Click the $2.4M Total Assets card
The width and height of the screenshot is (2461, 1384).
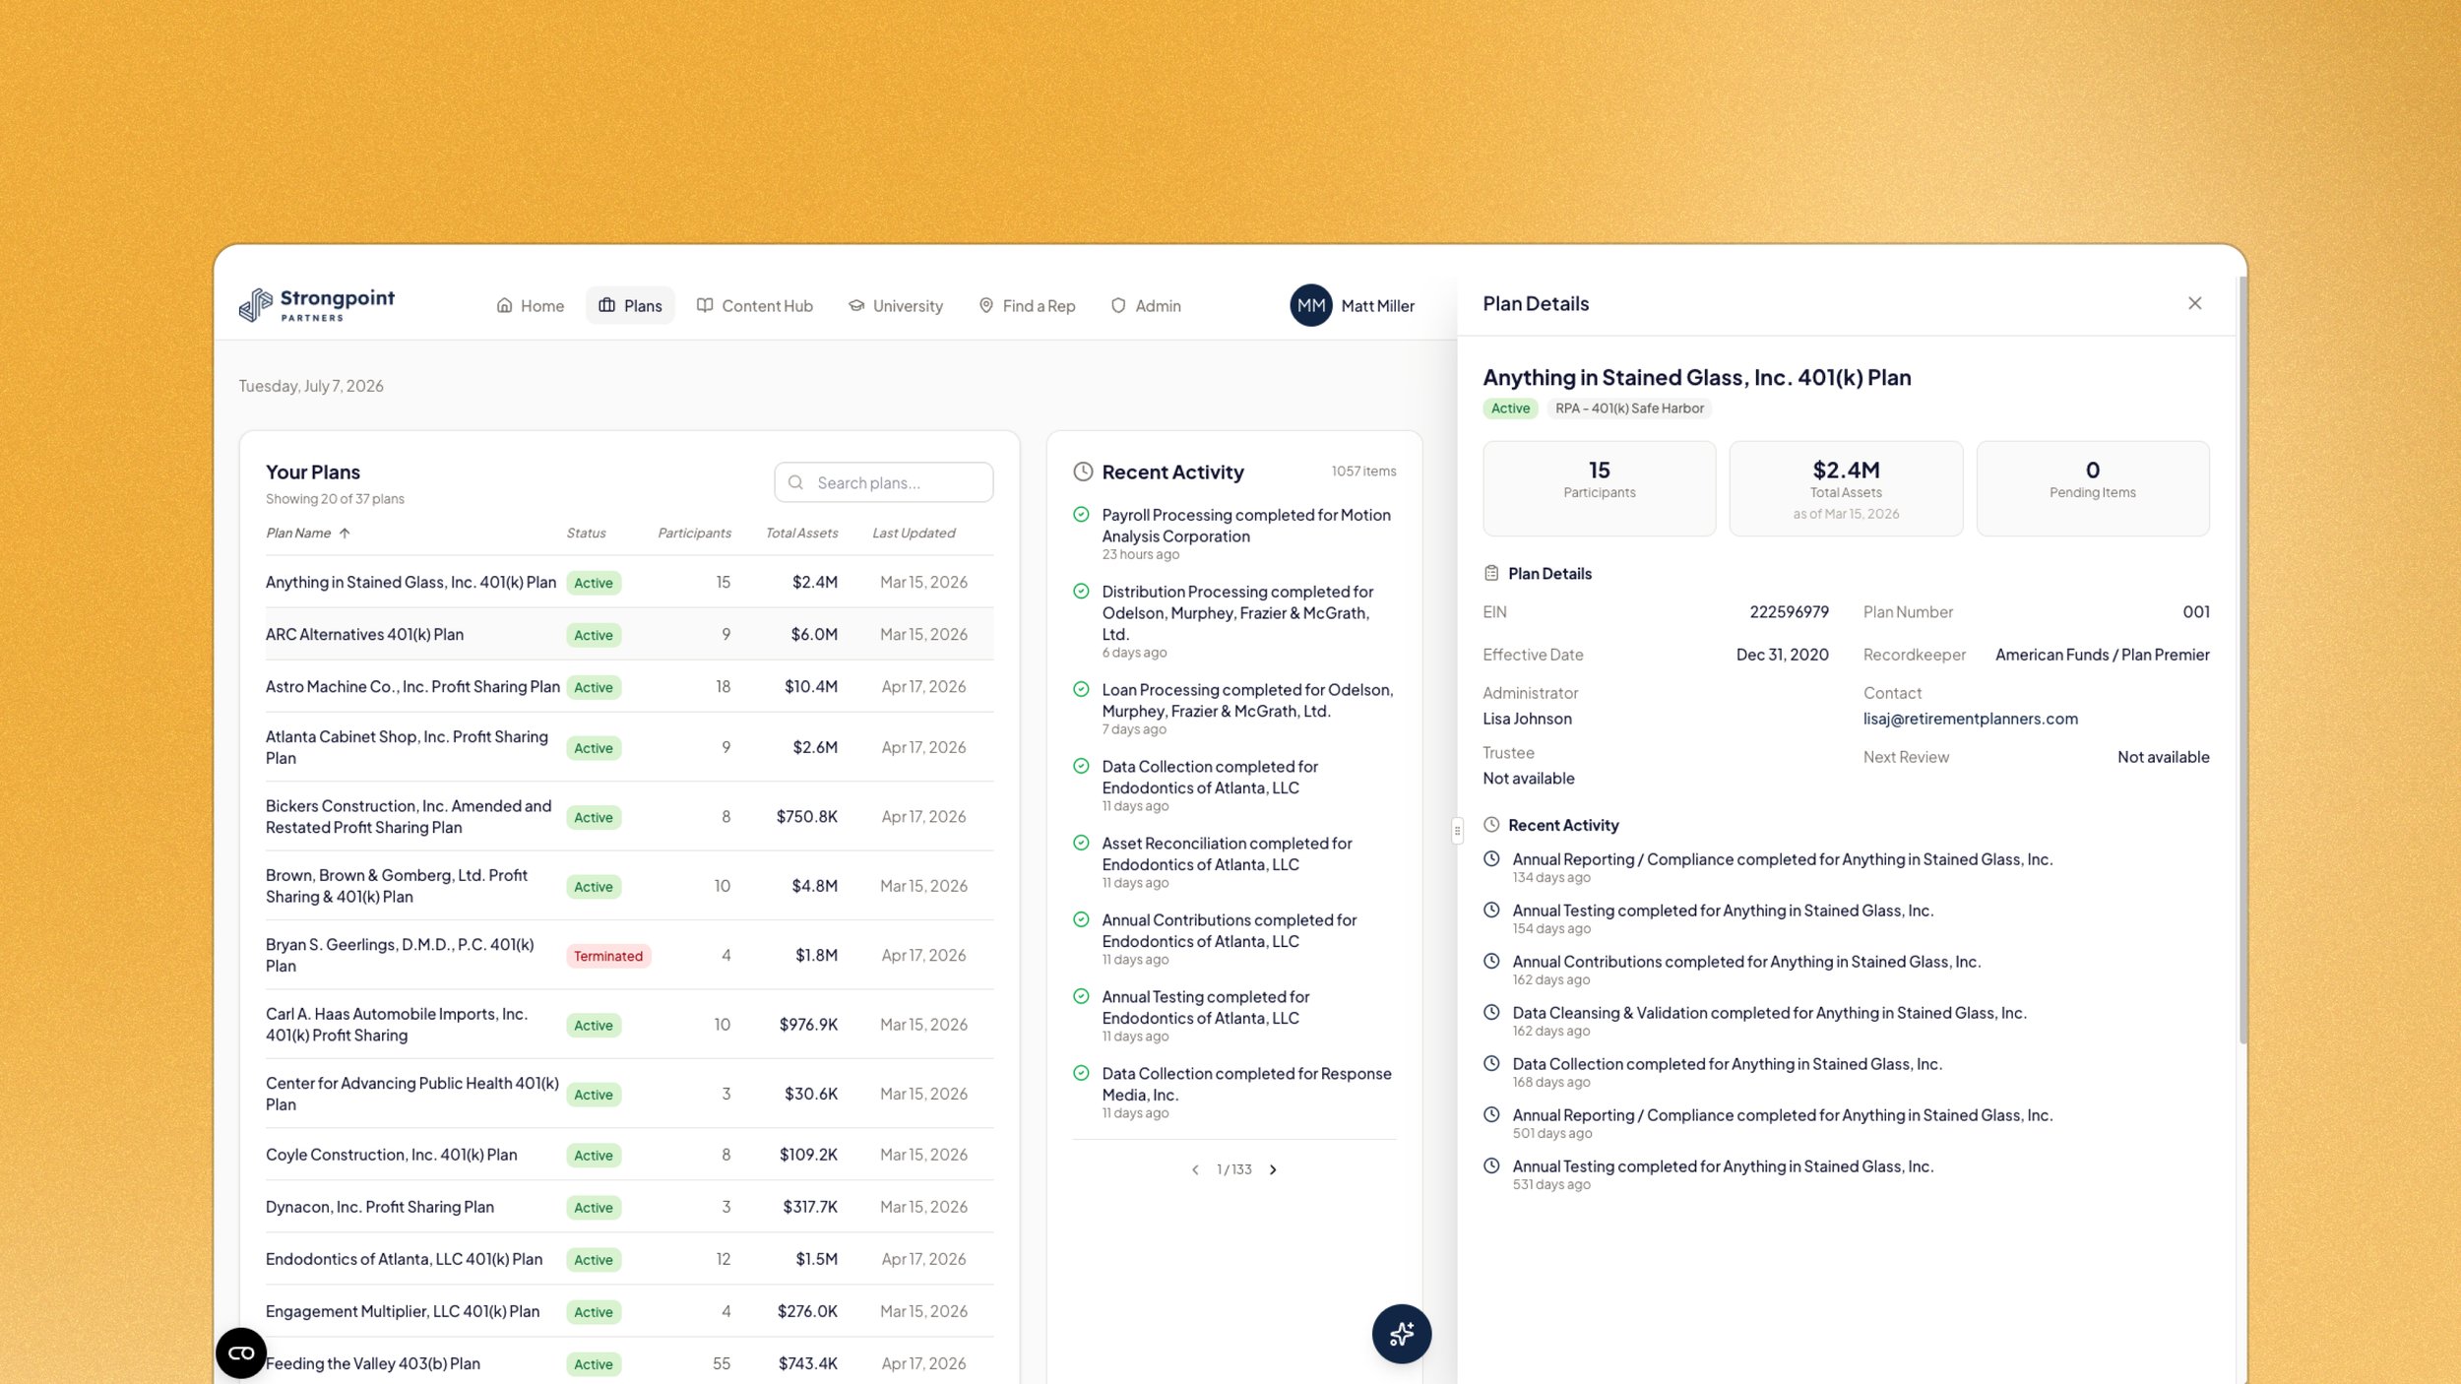(x=1846, y=488)
